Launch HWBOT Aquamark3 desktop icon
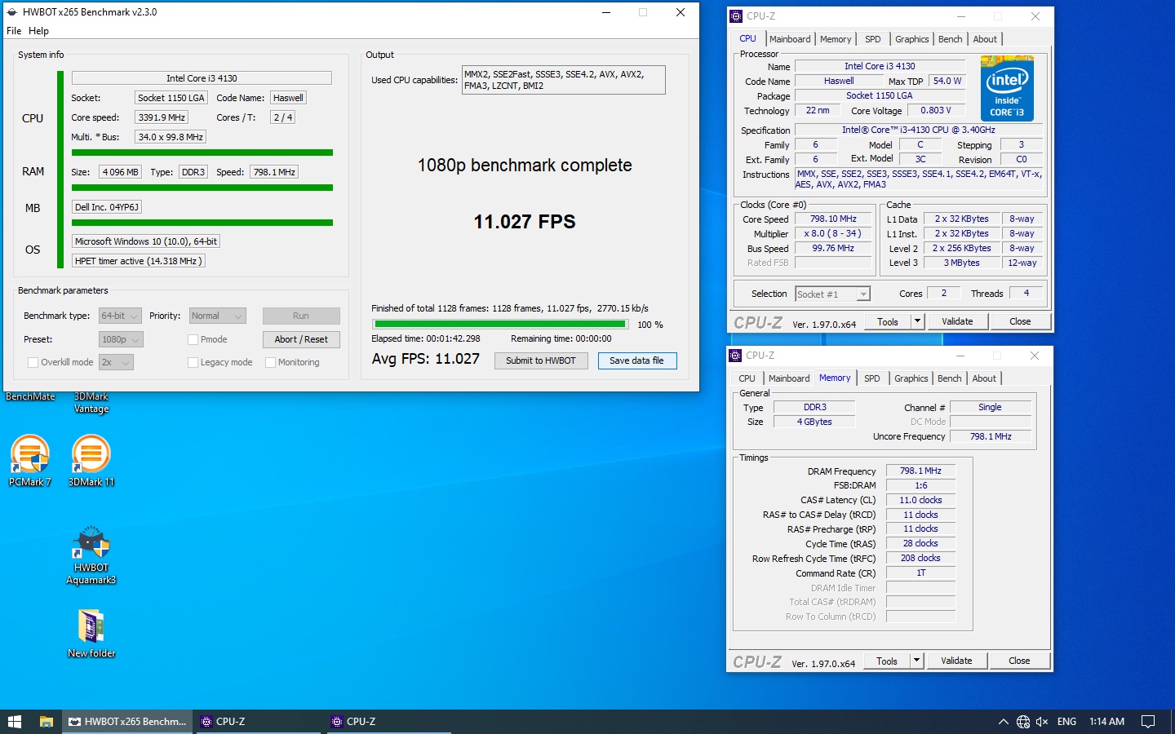This screenshot has height=734, width=1175. coord(91,555)
